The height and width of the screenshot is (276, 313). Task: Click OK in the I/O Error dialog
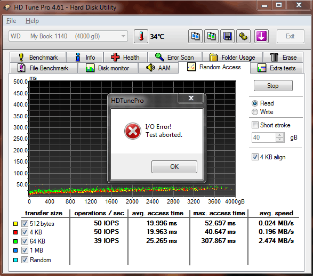(174, 167)
